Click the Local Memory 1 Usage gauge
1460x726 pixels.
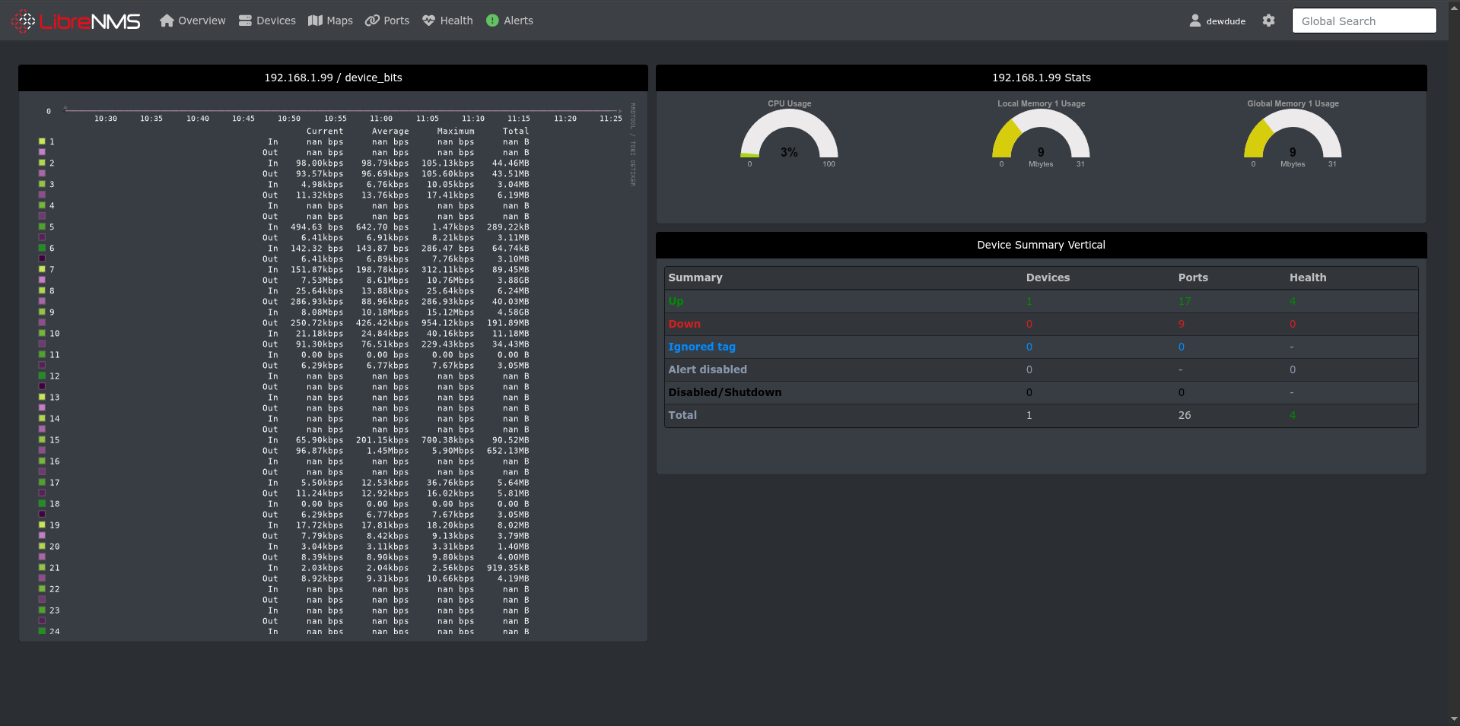coord(1041,137)
